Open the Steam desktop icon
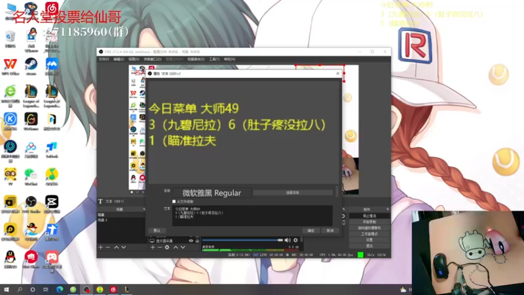The height and width of the screenshot is (295, 524). pyautogui.click(x=31, y=66)
